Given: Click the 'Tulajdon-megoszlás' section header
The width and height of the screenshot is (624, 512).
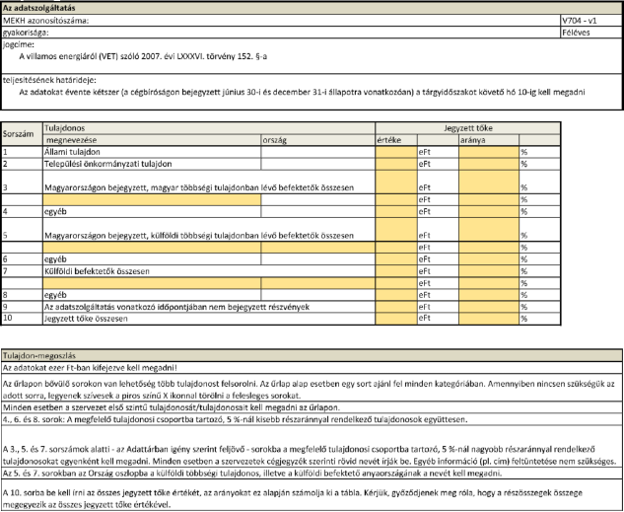Looking at the screenshot, I should (39, 356).
